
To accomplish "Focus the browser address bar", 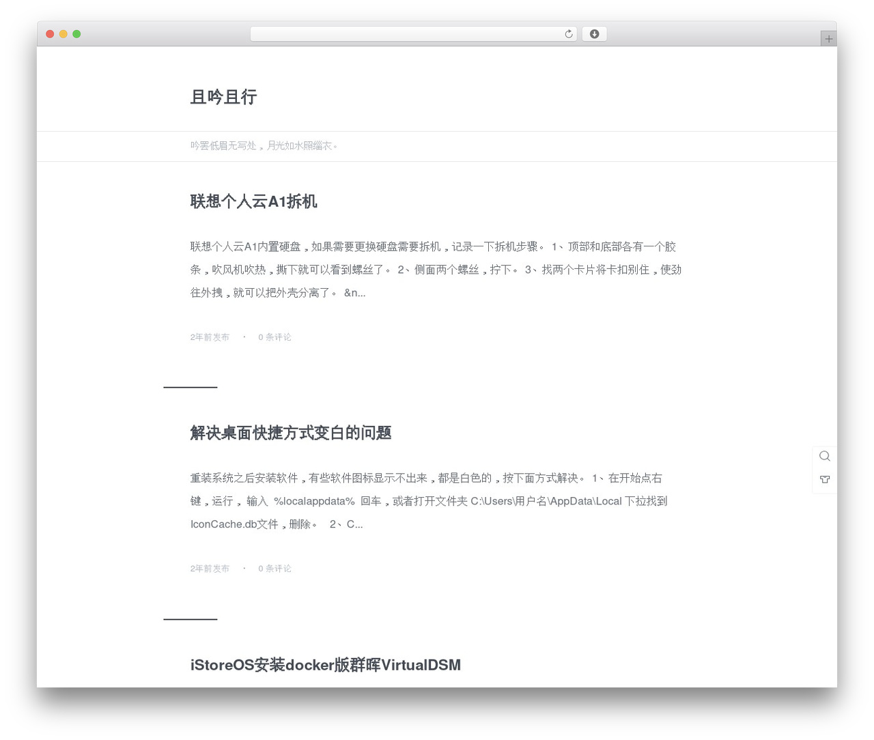I will point(413,33).
